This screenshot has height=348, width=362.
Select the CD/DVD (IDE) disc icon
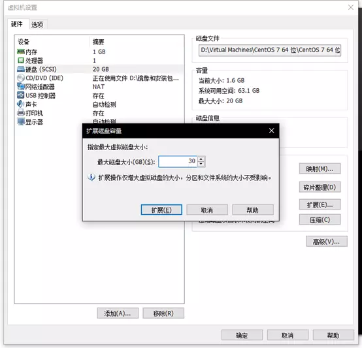[x=21, y=78]
